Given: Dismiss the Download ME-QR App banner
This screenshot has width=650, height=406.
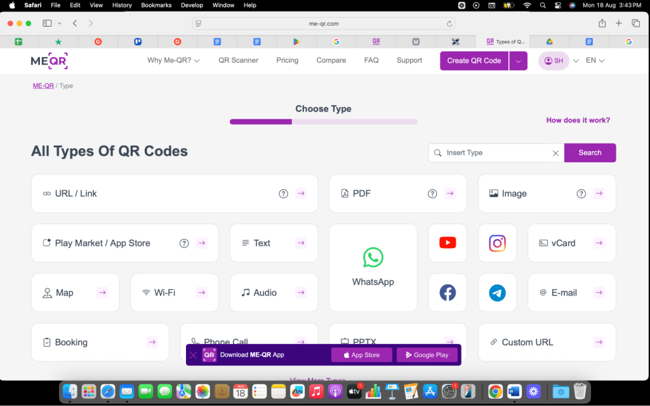Looking at the screenshot, I should [x=194, y=355].
